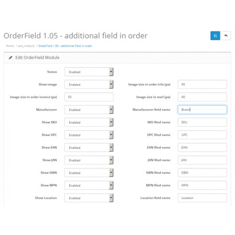Expand the Manufacturer dropdown
The image size is (235, 235).
[x=89, y=110]
